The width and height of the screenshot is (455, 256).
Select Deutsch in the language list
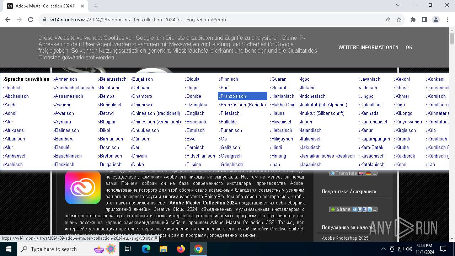point(12,87)
